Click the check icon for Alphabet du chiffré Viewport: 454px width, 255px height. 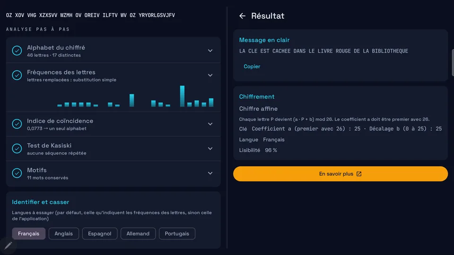[17, 51]
